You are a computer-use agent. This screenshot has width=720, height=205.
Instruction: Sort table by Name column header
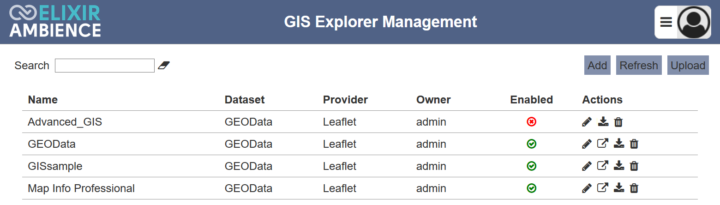(43, 100)
